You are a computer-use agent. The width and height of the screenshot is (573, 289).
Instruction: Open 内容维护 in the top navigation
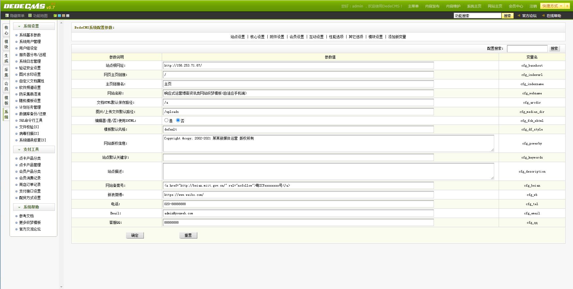(x=453, y=6)
